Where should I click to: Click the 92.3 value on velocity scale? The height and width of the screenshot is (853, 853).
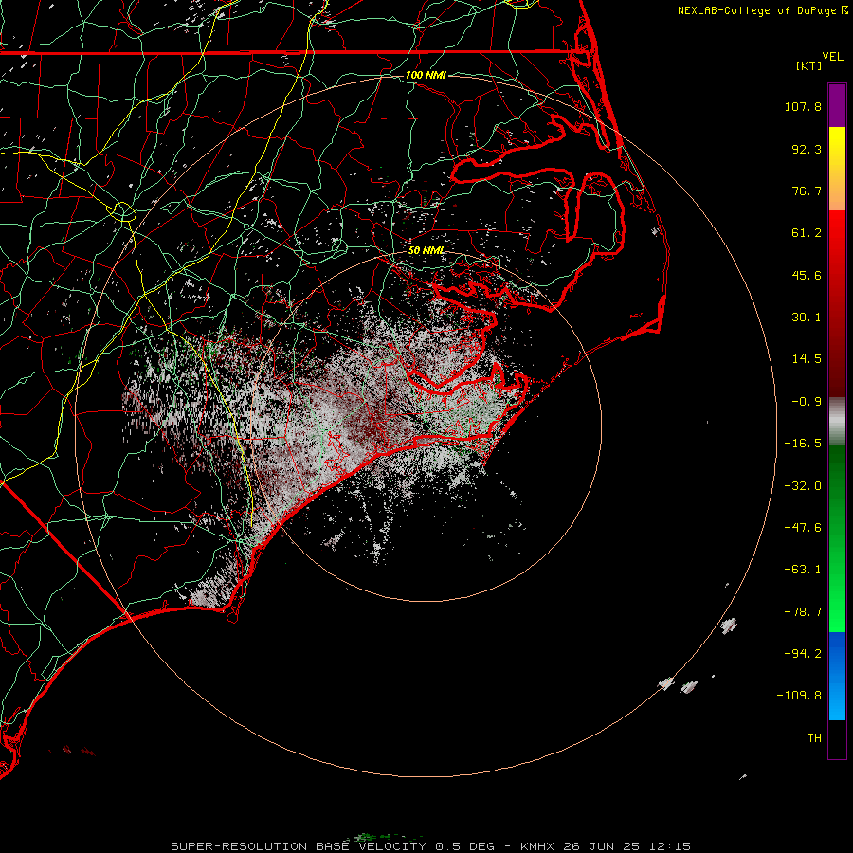807,149
